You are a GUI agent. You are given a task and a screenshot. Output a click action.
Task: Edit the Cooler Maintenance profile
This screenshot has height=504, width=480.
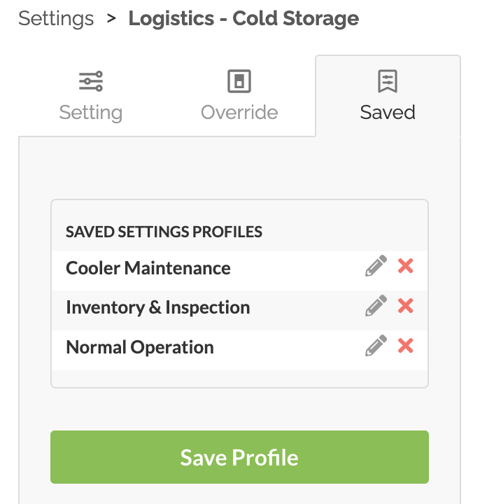[376, 267]
